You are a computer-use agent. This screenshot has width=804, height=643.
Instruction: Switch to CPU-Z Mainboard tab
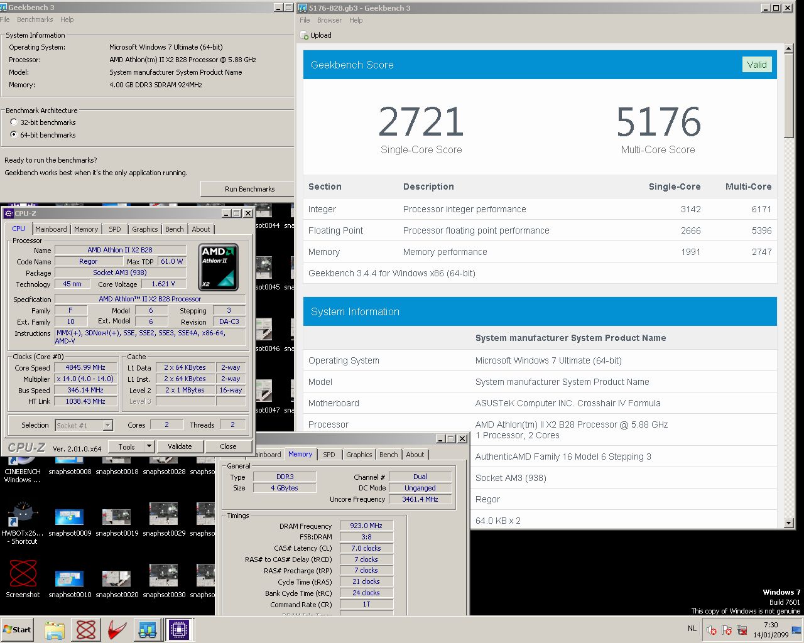coord(51,229)
